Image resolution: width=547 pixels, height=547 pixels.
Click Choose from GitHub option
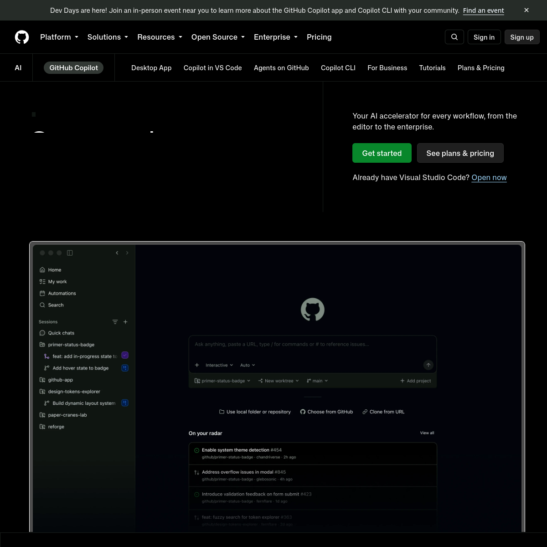coord(326,412)
